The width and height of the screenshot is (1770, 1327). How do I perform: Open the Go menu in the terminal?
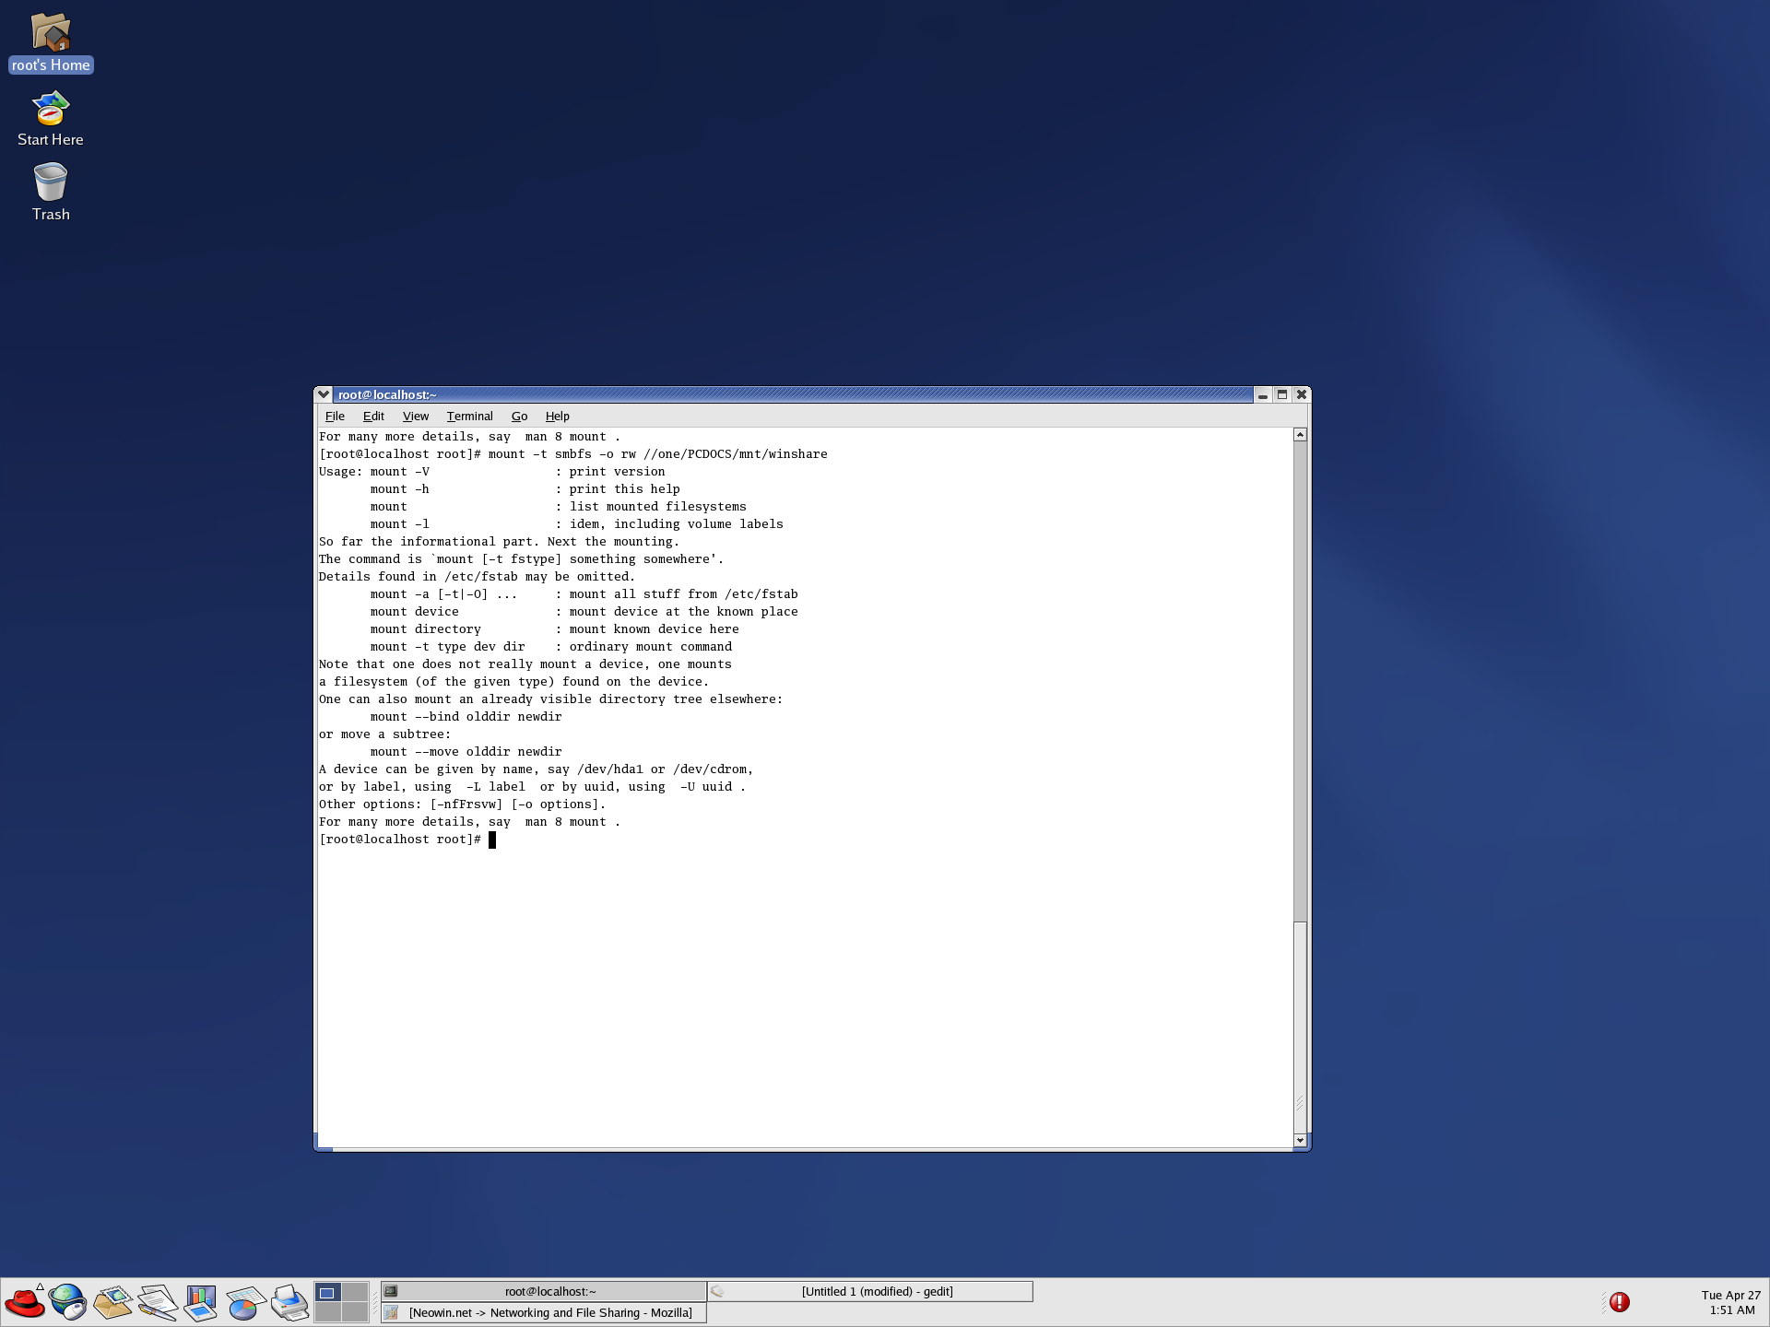[x=519, y=417]
